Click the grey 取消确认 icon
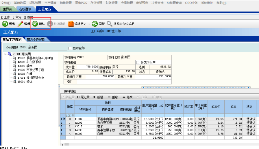Image resolution: width=259 pixels, height=149 pixels. point(50,24)
